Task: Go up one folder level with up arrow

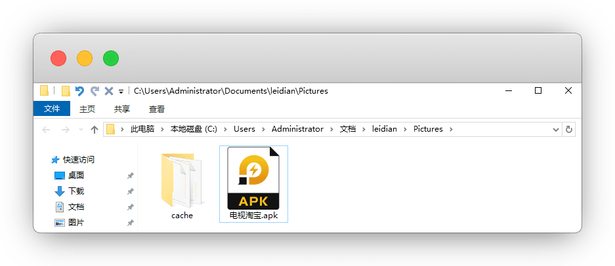Action: click(x=95, y=130)
